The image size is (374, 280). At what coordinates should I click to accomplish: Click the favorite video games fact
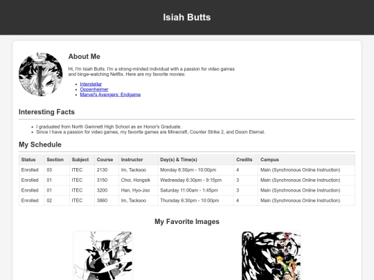150,132
